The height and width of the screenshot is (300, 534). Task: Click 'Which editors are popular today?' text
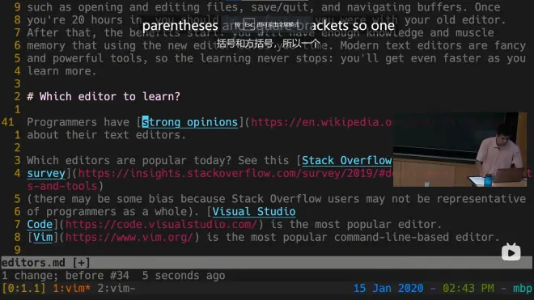129,160
